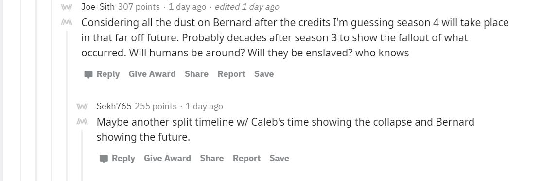The height and width of the screenshot is (181, 542).
Task: Downvote Joe_Sith's comment
Action: tap(66, 22)
